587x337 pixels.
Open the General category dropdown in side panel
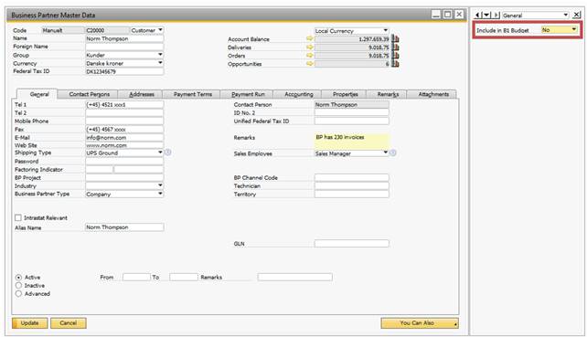tap(535, 15)
